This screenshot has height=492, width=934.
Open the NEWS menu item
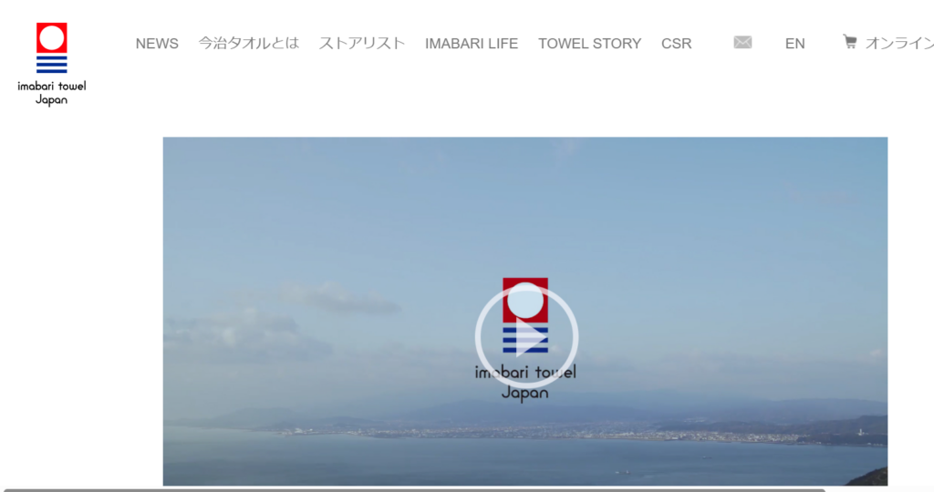(157, 43)
